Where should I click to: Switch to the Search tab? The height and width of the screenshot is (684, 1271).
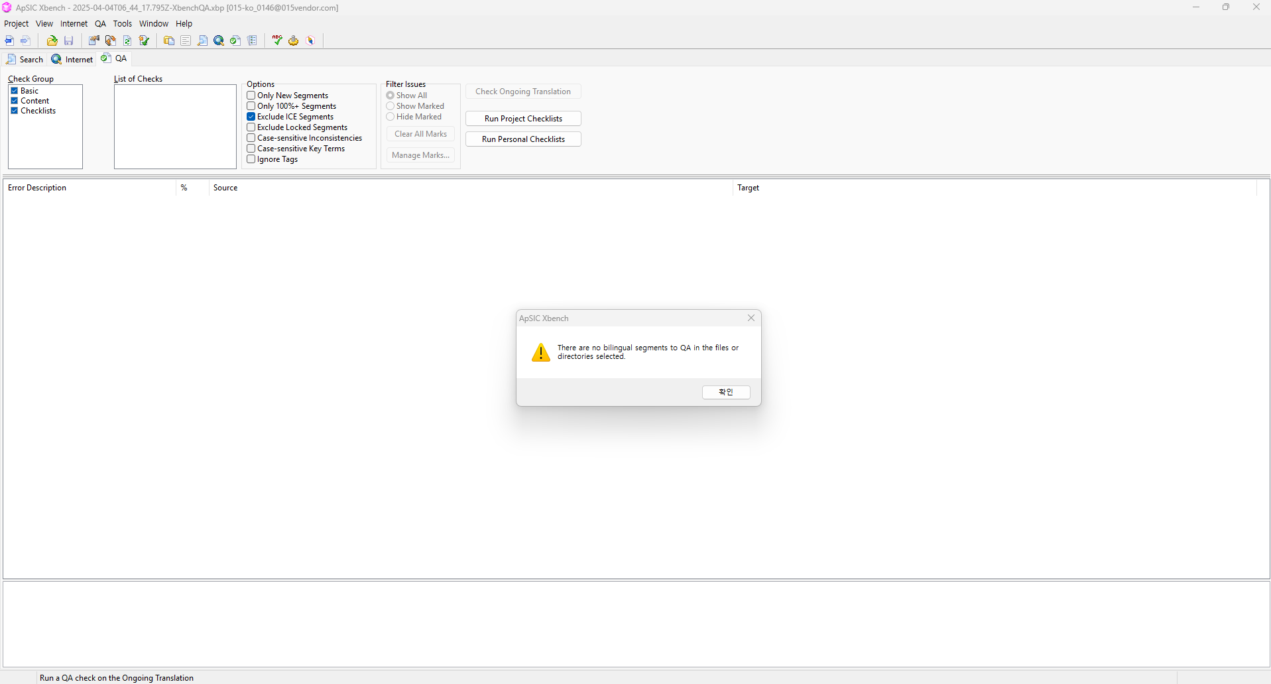tap(25, 59)
